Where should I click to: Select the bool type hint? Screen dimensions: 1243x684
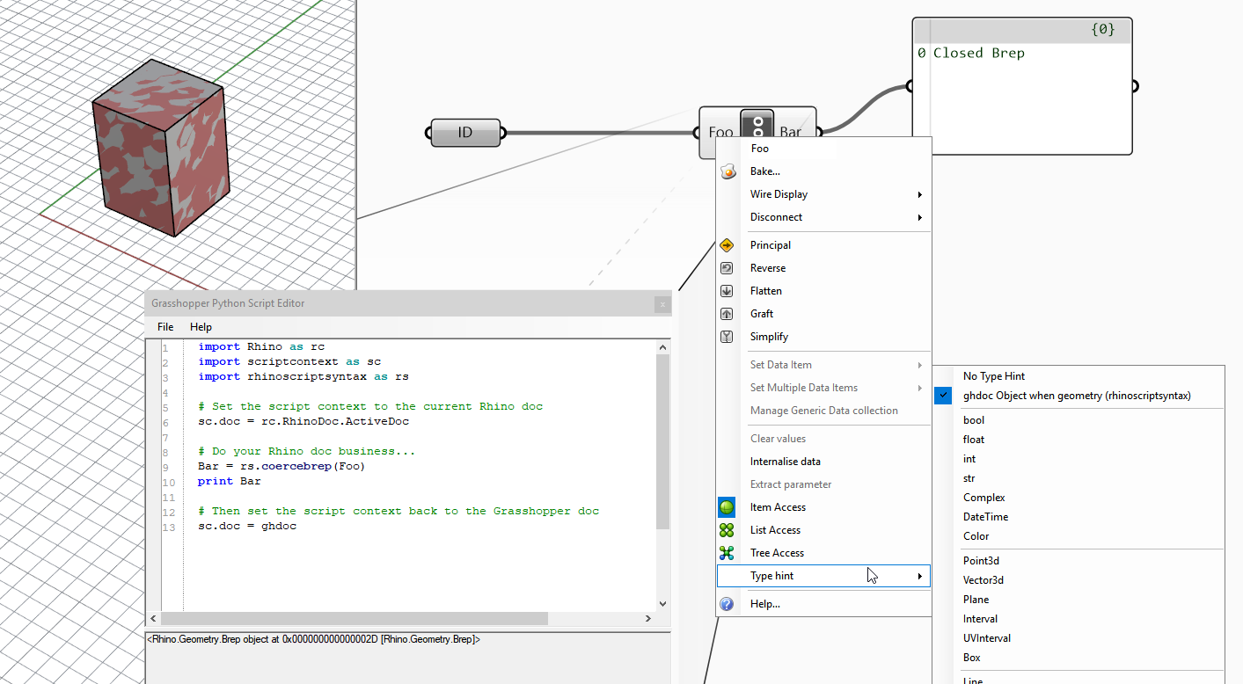tap(973, 419)
